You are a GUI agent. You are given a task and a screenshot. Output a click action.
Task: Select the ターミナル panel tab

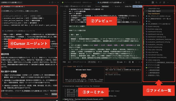(x=92, y=62)
